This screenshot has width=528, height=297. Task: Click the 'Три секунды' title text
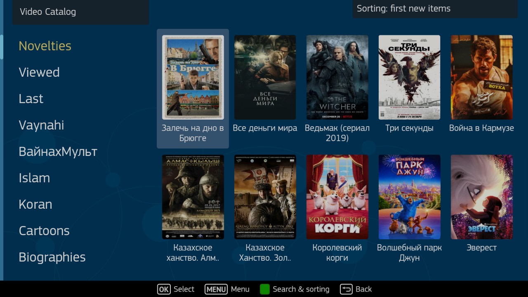click(x=410, y=128)
